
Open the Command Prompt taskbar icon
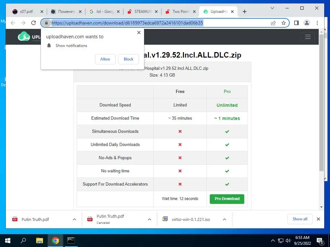click(71, 241)
